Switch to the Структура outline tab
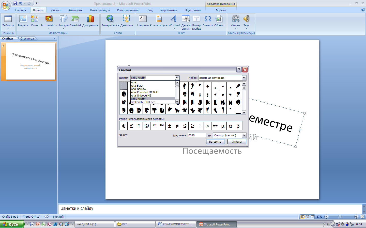Image resolution: width=366 pixels, height=228 pixels. click(x=27, y=39)
